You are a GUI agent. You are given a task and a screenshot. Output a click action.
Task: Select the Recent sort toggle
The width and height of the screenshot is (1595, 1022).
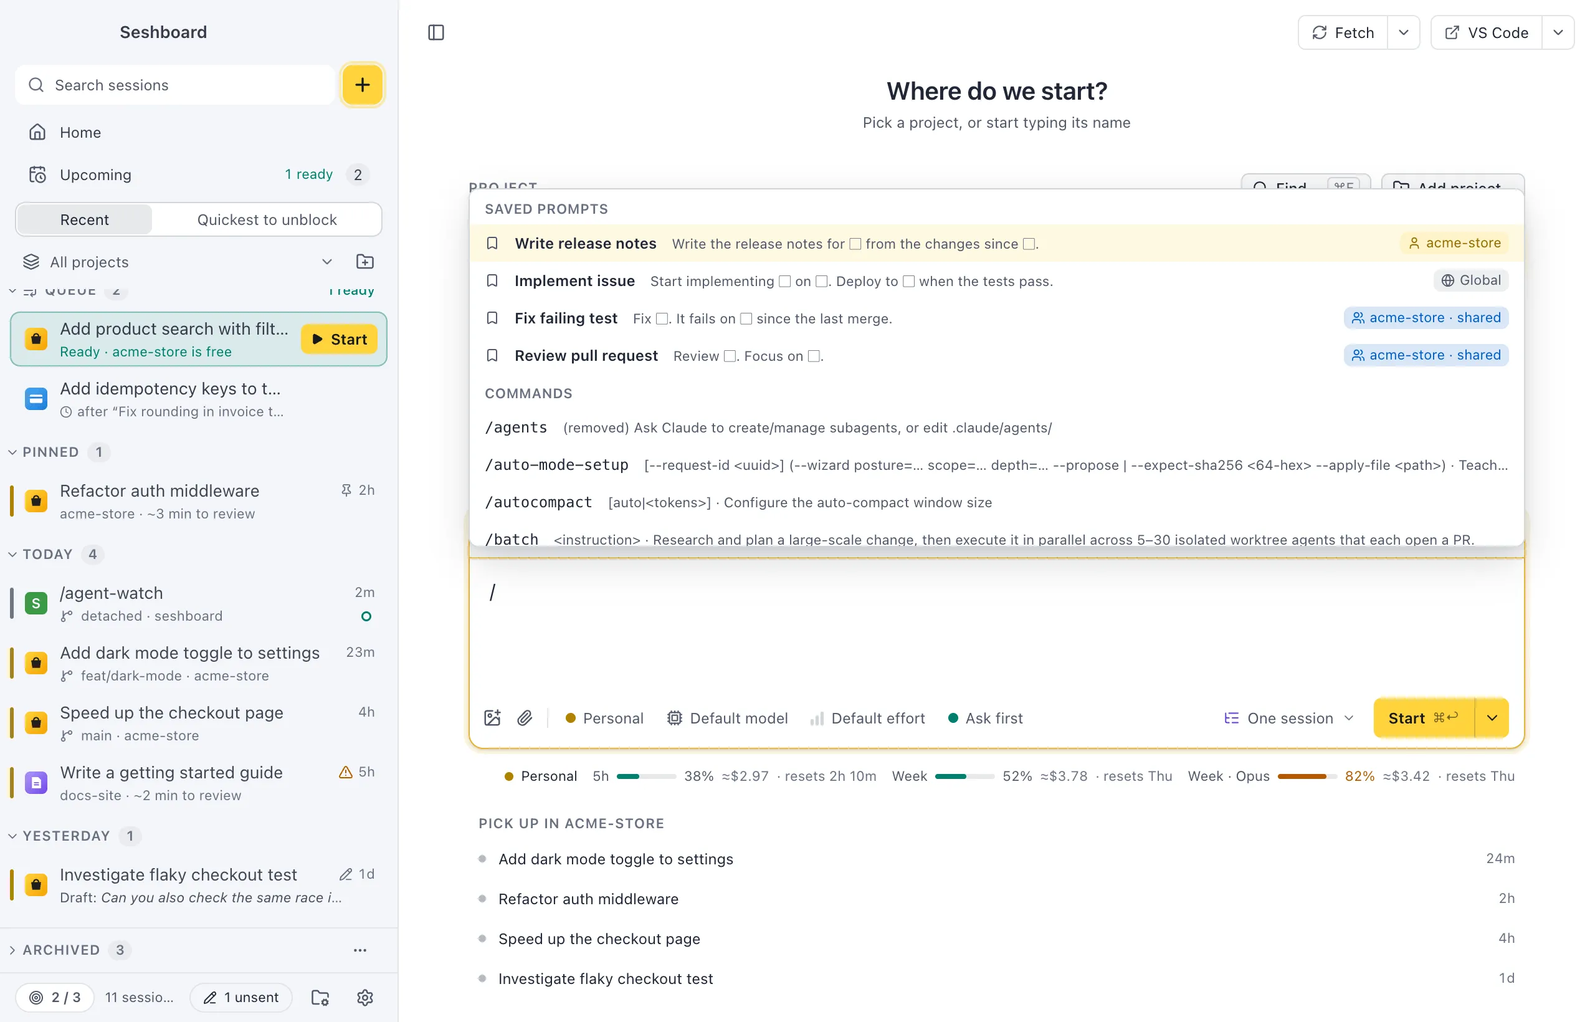pyautogui.click(x=84, y=219)
